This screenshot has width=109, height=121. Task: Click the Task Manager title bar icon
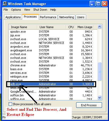click(x=5, y=3)
